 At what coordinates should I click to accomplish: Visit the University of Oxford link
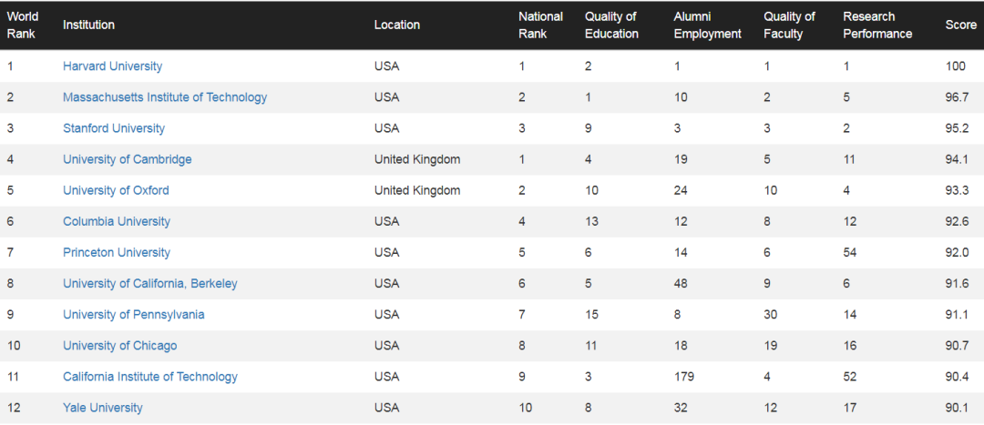[116, 190]
